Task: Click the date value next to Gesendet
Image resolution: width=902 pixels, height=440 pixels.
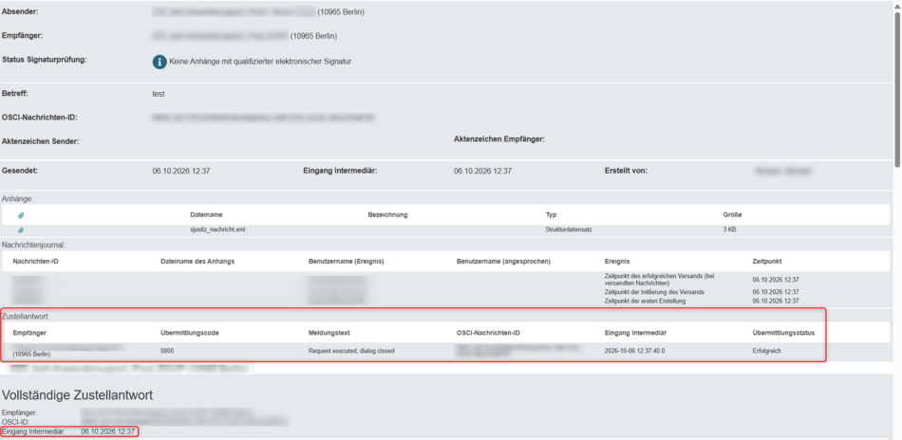Action: (x=181, y=172)
